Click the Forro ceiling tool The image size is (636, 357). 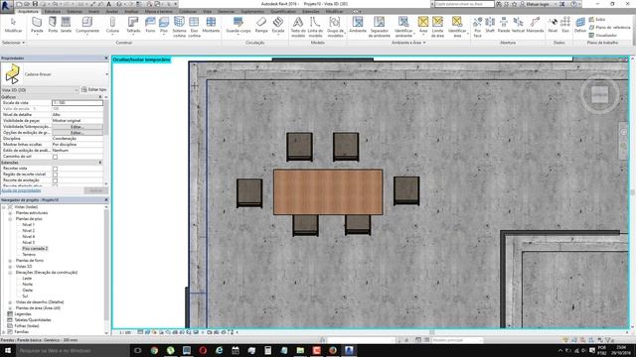pyautogui.click(x=150, y=25)
